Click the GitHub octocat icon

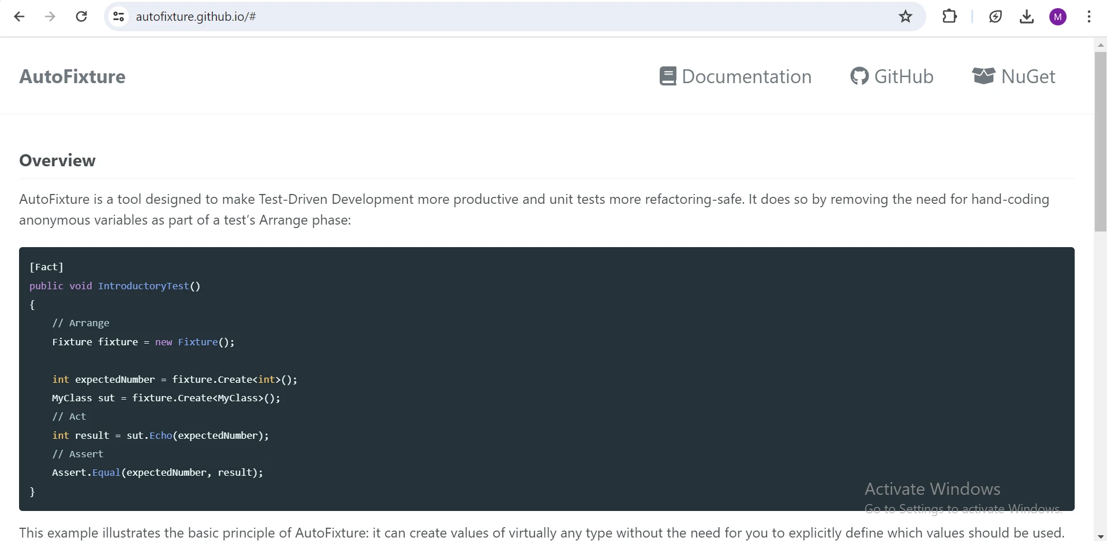click(859, 76)
